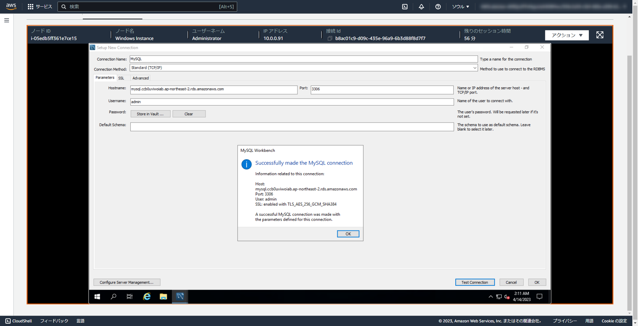Switch to the SSL tab
The height and width of the screenshot is (326, 638).
pyautogui.click(x=121, y=78)
